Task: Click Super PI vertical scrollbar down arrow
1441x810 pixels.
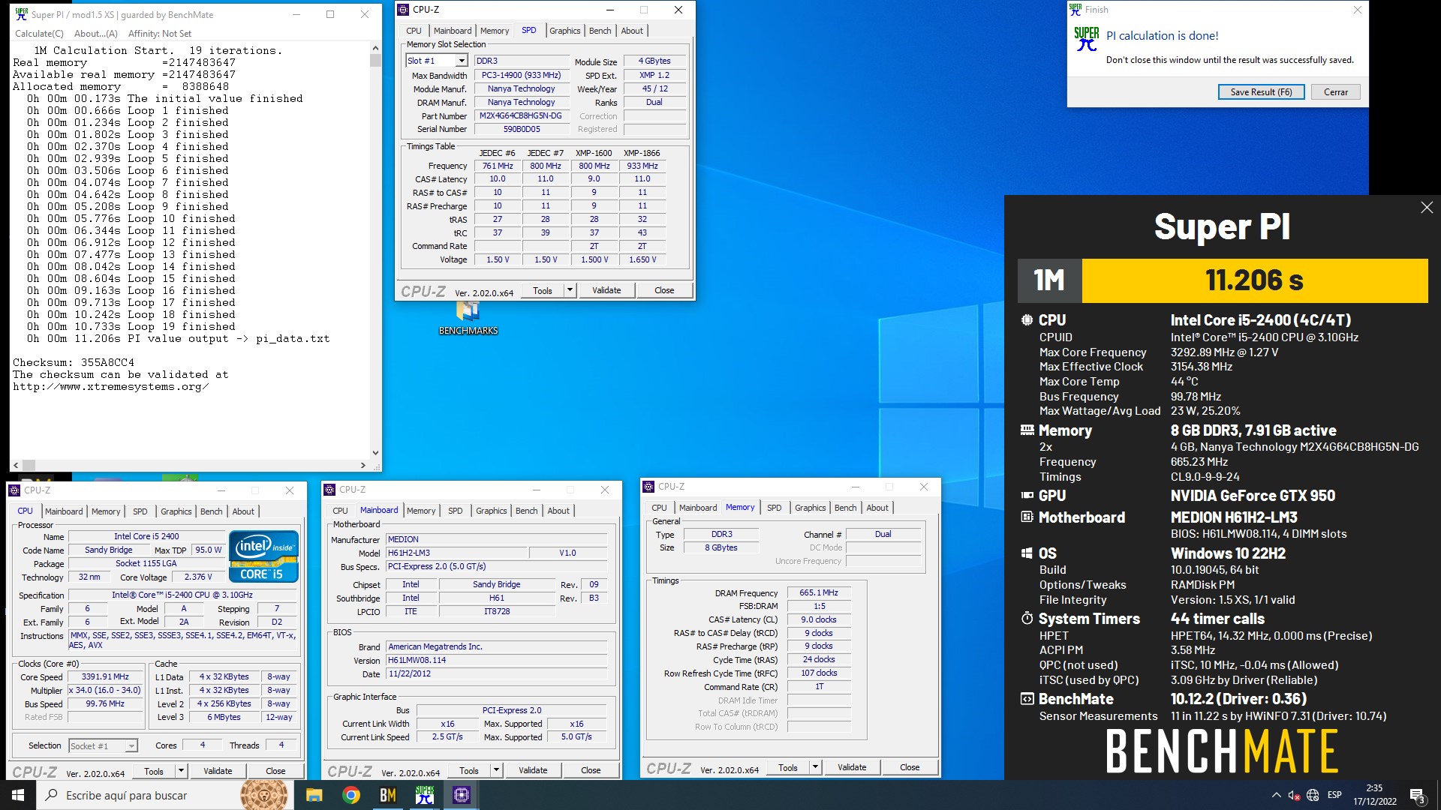Action: pos(375,453)
